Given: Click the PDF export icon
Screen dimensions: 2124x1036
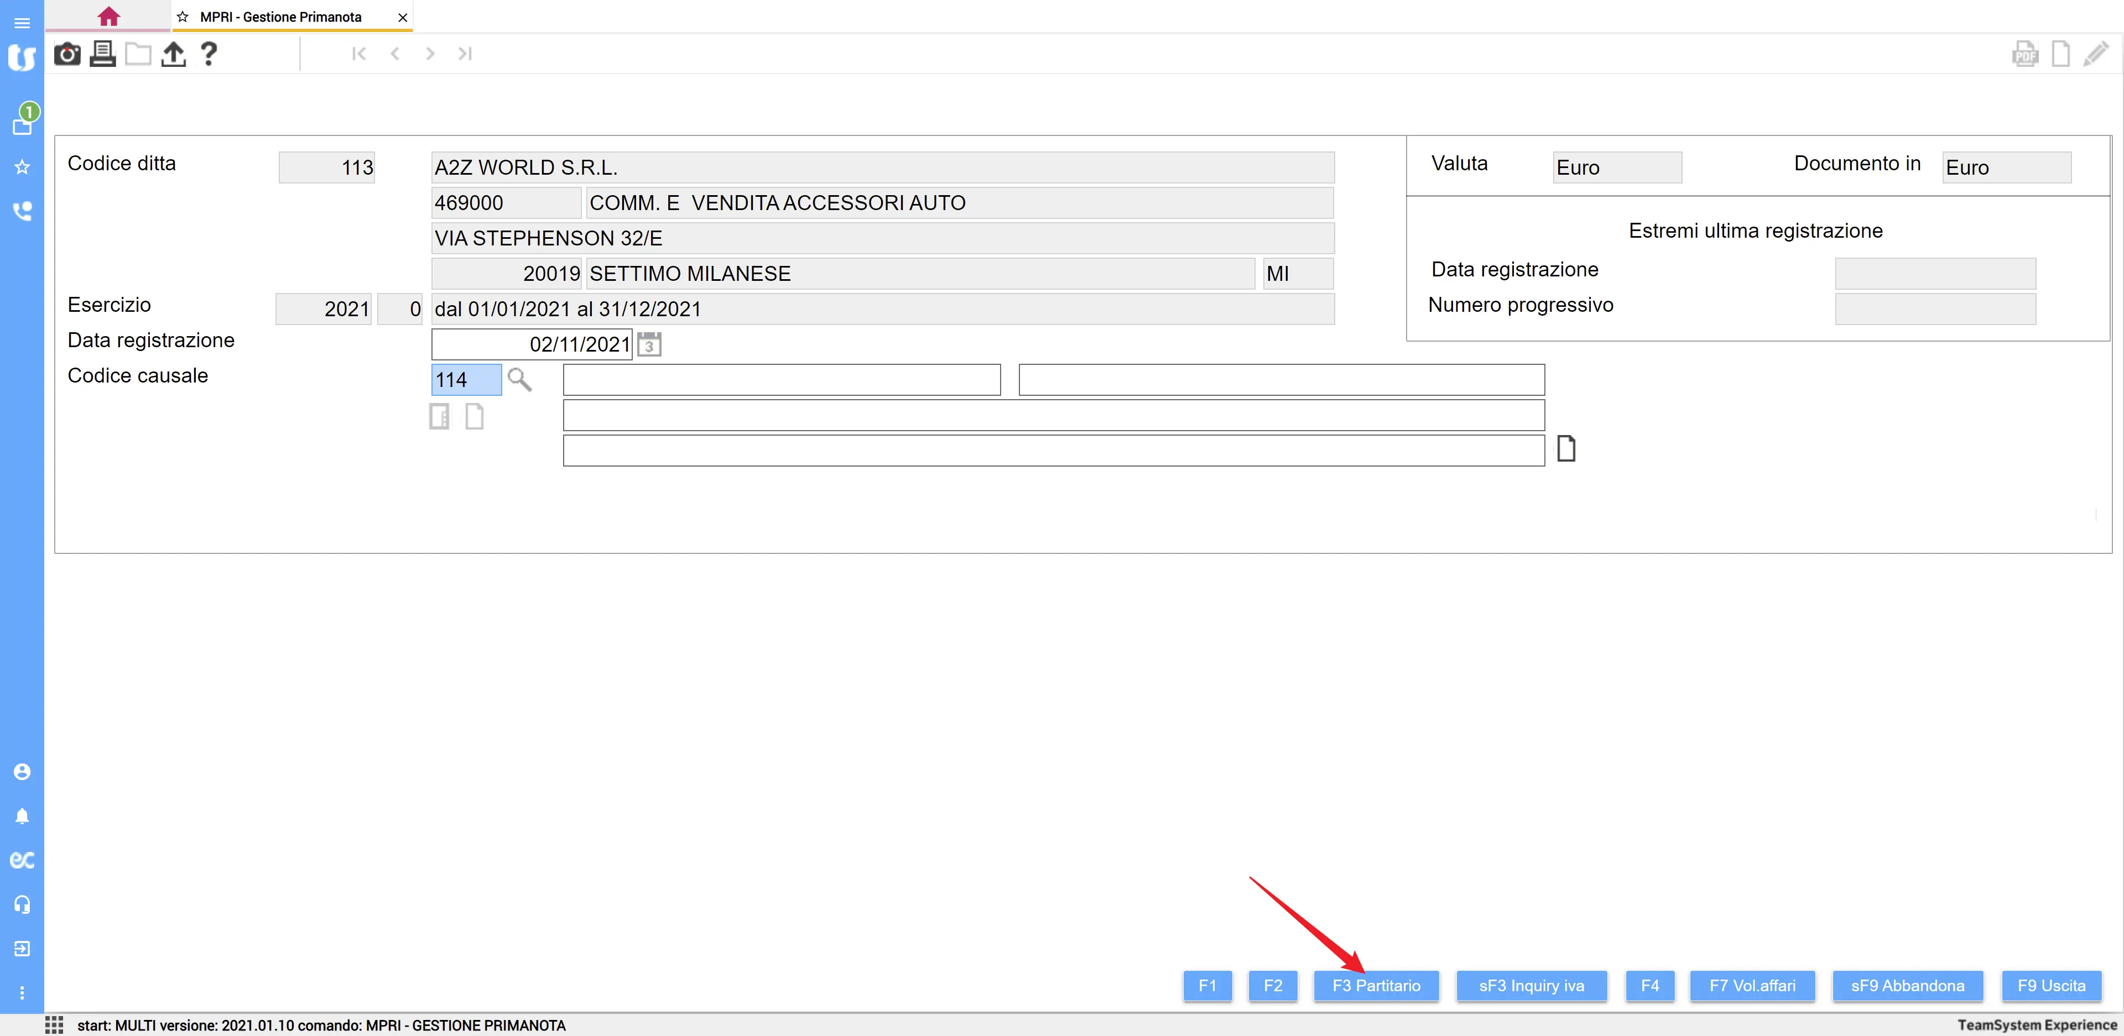Looking at the screenshot, I should point(2024,54).
